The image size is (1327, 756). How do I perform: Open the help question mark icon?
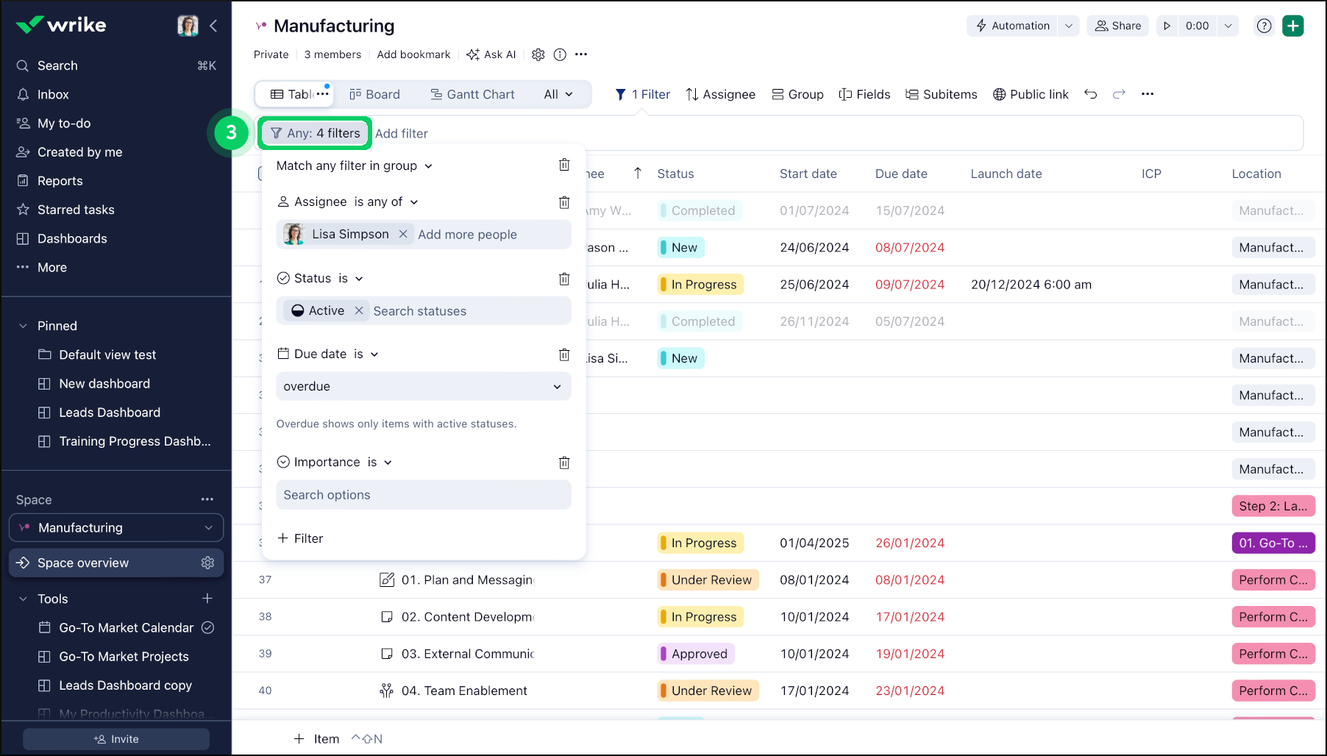pyautogui.click(x=1264, y=26)
